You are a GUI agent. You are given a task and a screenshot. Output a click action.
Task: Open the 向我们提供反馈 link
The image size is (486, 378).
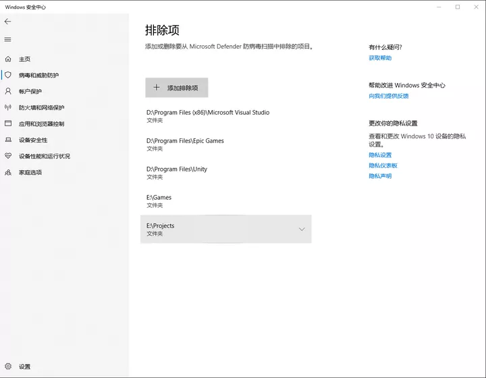click(x=388, y=96)
